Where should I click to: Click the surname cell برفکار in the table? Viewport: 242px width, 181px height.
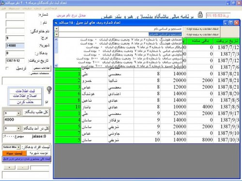(x=121, y=120)
